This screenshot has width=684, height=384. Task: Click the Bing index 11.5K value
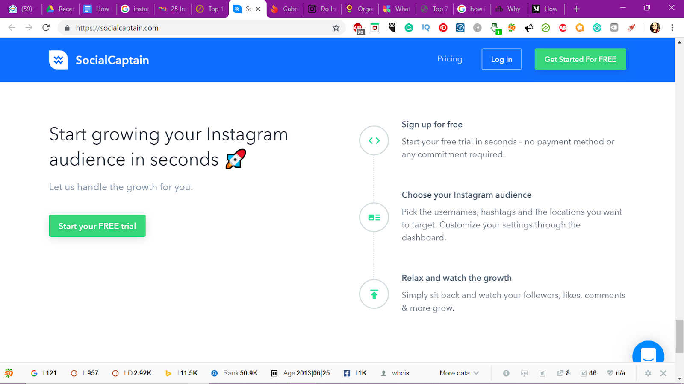(189, 373)
